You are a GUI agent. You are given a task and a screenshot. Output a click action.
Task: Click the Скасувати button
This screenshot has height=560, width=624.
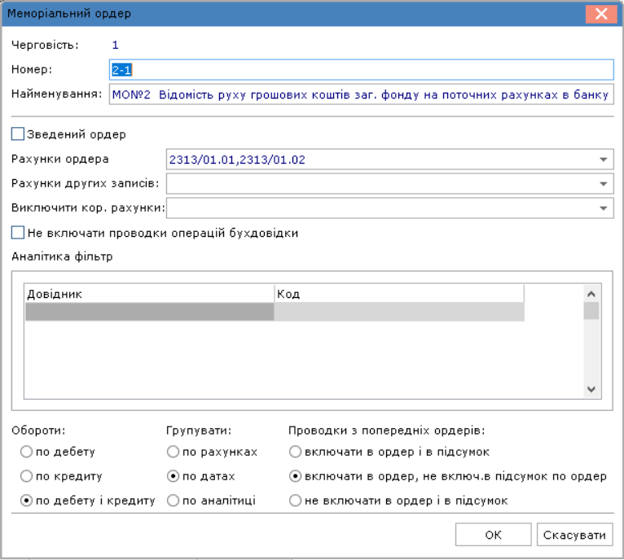[574, 535]
